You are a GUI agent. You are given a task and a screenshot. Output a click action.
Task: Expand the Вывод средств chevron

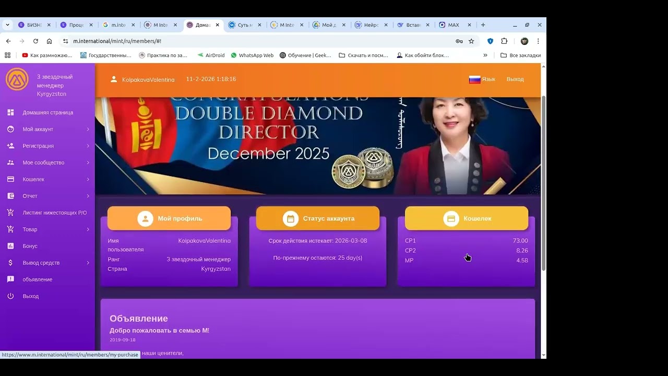point(88,263)
